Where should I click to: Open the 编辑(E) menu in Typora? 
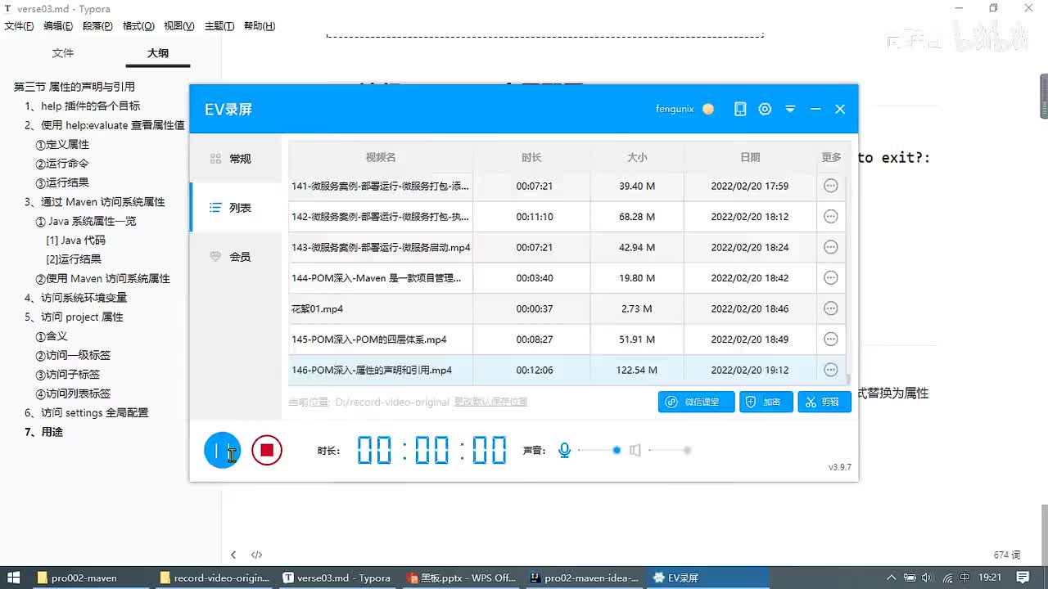pyautogui.click(x=58, y=26)
